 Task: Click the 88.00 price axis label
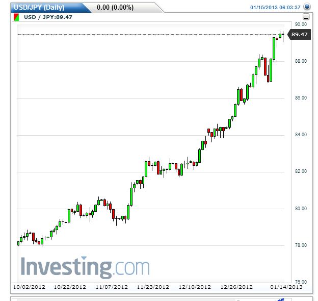coord(301,61)
